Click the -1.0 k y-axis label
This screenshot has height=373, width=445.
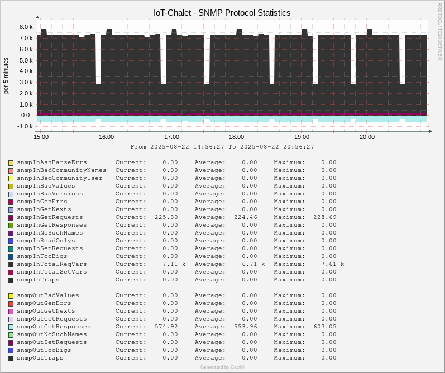pos(25,126)
